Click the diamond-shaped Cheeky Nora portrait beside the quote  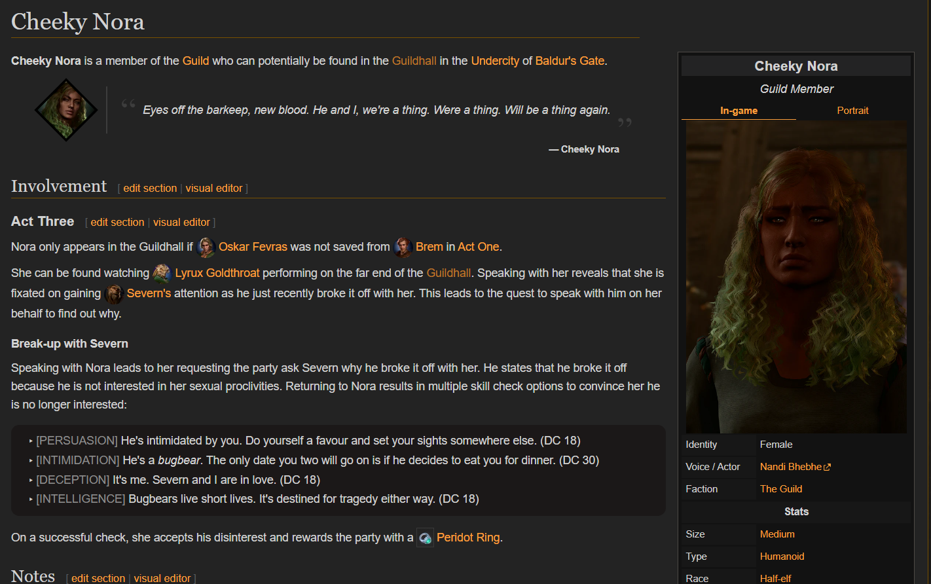(x=65, y=110)
